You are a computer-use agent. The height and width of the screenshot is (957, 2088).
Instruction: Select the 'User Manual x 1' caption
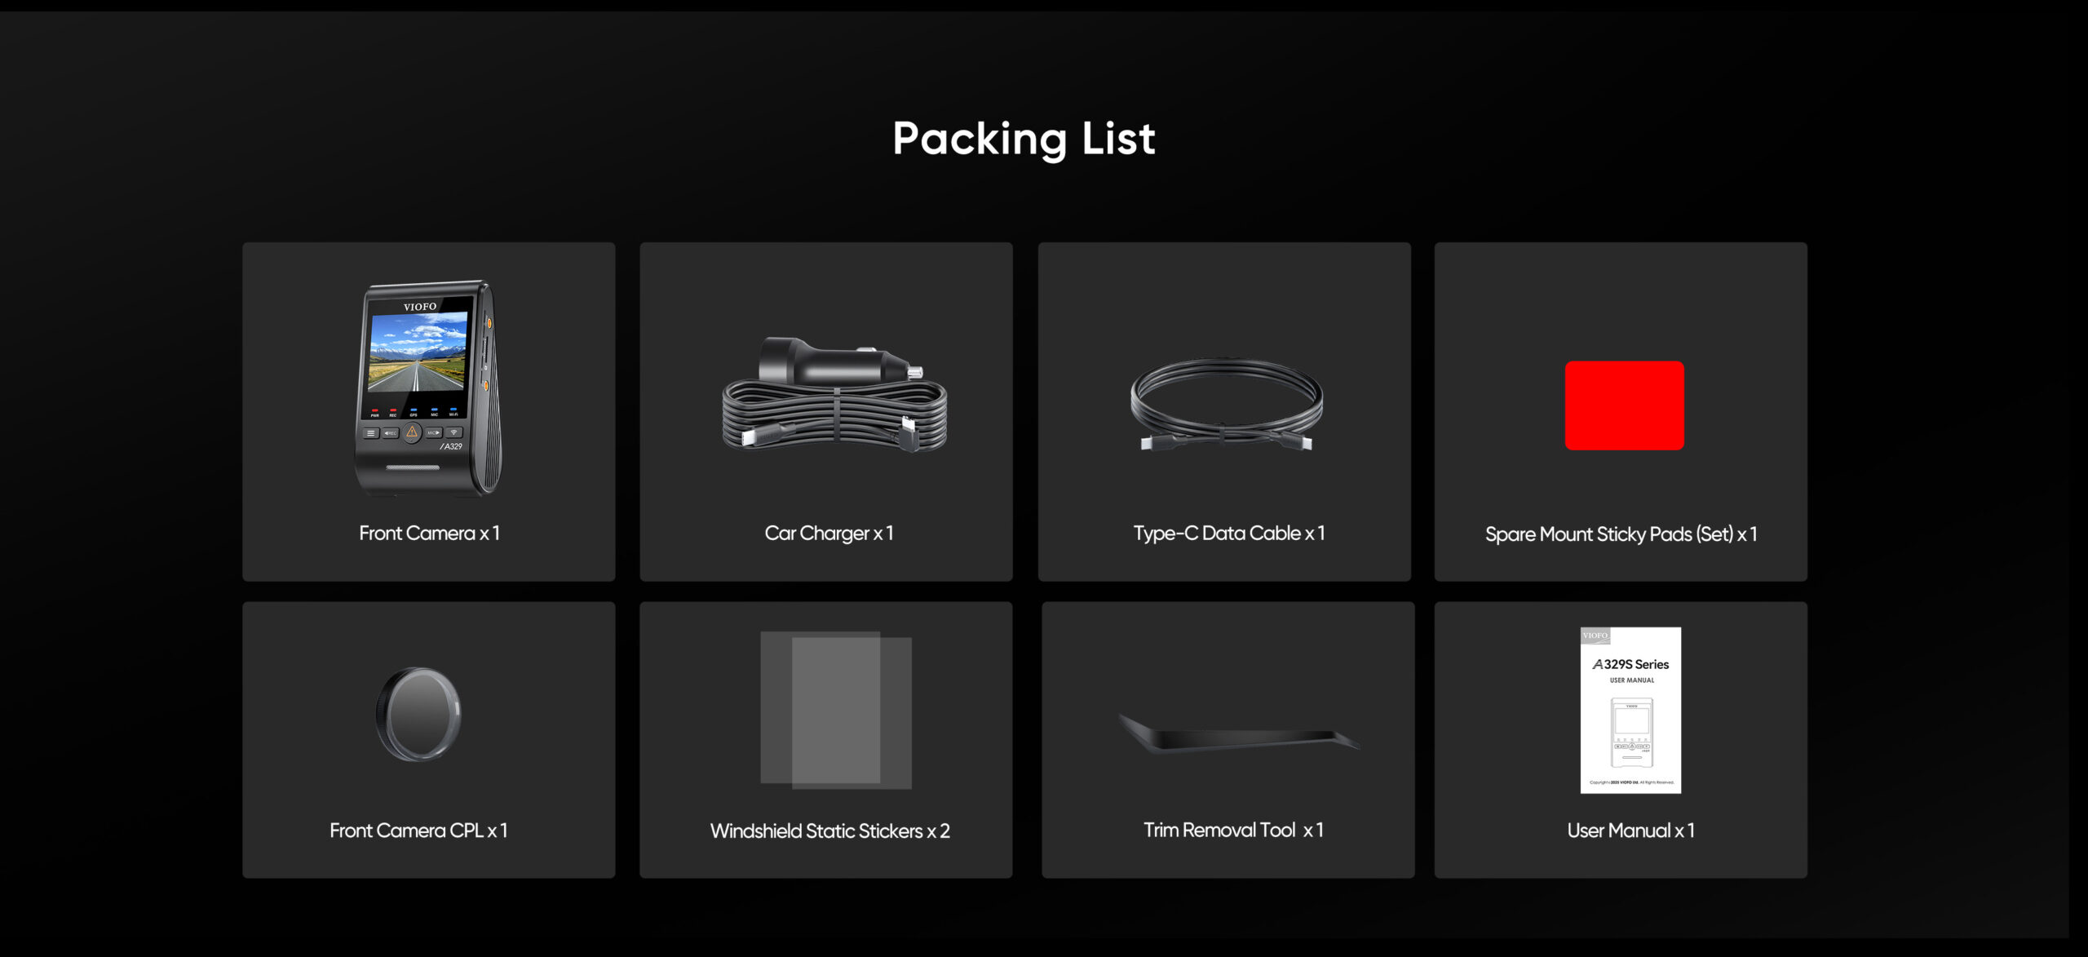(x=1630, y=831)
